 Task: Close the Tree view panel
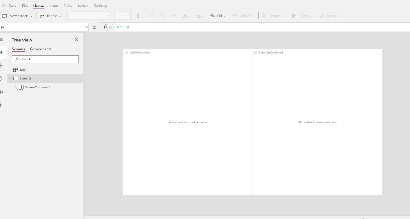pos(76,40)
